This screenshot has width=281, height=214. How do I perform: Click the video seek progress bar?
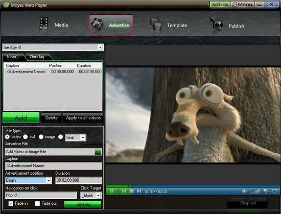point(193,186)
